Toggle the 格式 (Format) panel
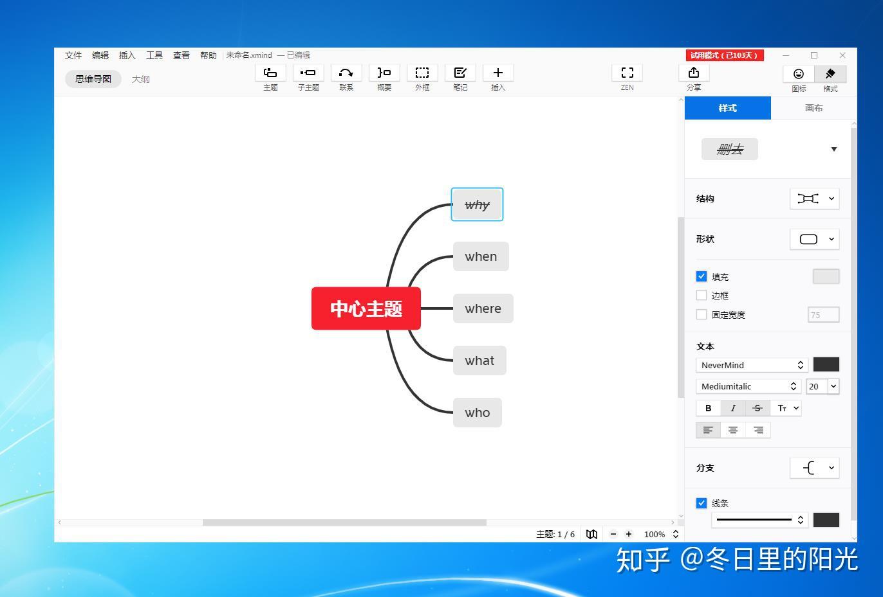The image size is (883, 597). (x=830, y=74)
